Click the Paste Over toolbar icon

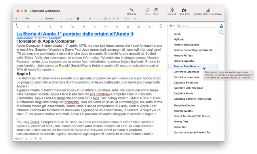coord(184,10)
